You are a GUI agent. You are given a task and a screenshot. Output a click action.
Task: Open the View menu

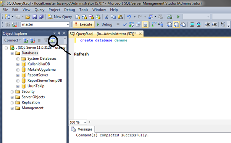click(x=26, y=10)
